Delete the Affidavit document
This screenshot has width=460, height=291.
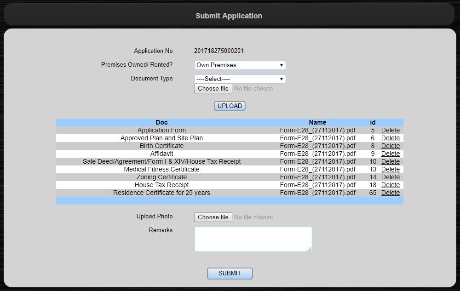390,154
